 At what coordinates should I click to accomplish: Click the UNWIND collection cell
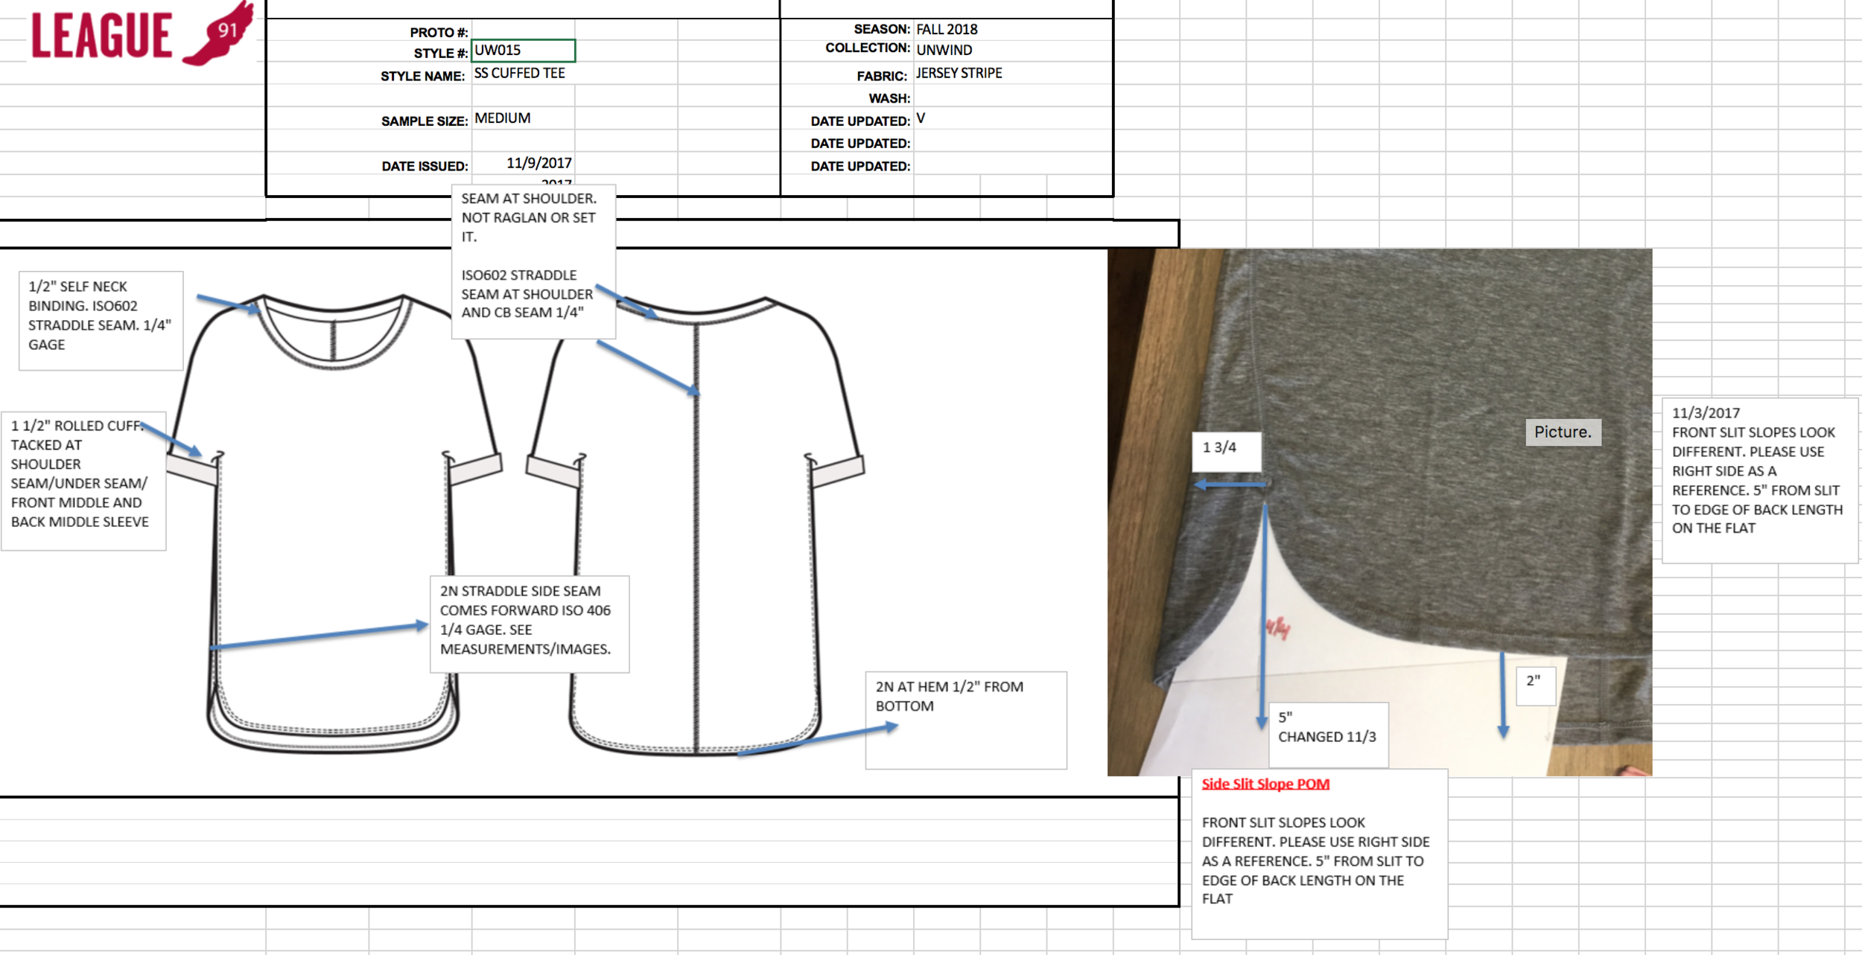(x=944, y=50)
